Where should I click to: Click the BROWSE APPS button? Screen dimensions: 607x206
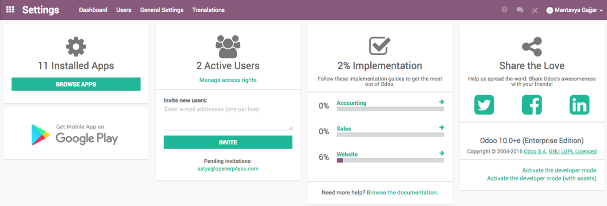coord(76,84)
